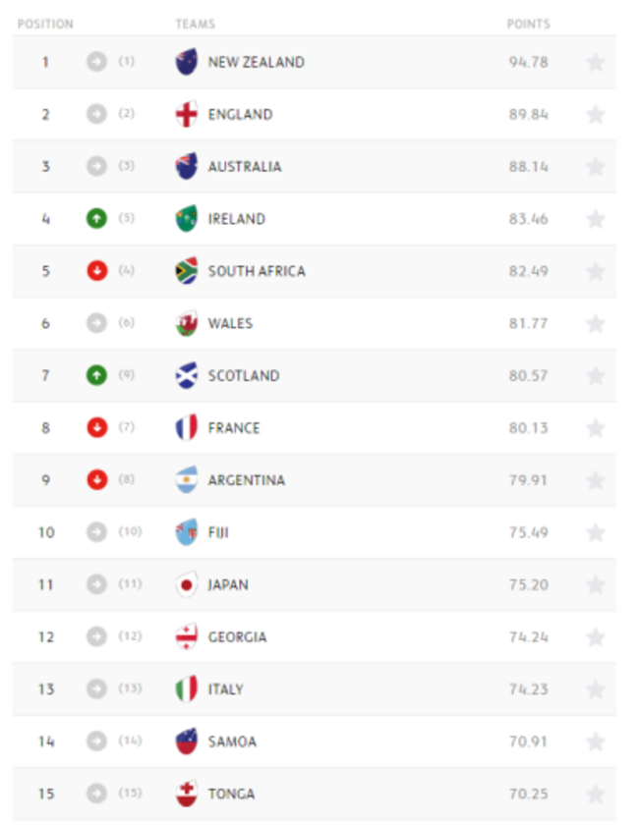Screen dimensions: 639x825
Task: Sort by the POINTS column header
Action: 528,24
